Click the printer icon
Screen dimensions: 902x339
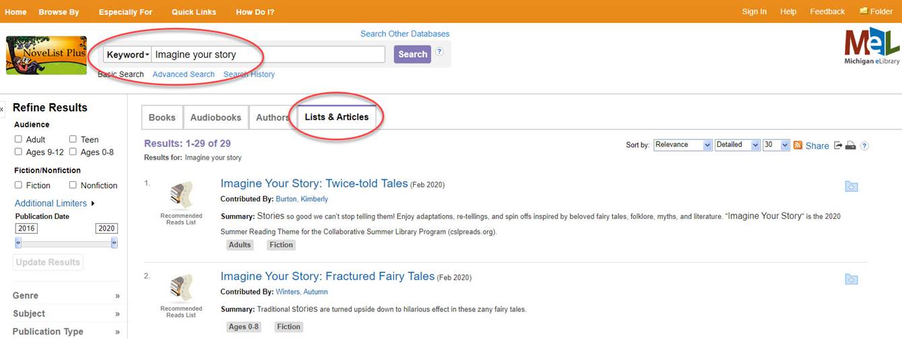click(x=851, y=145)
